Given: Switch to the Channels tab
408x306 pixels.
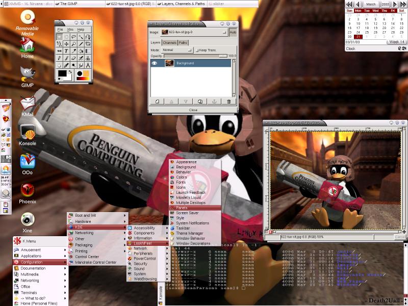Looking at the screenshot, I should click(x=170, y=42).
